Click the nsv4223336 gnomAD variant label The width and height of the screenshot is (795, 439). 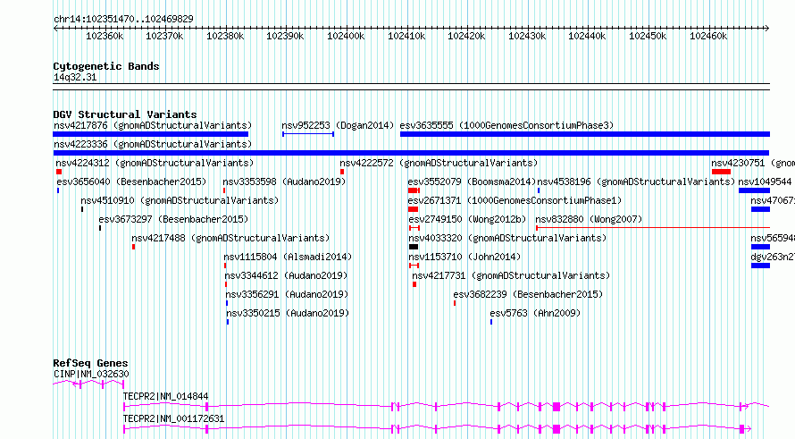click(x=153, y=144)
